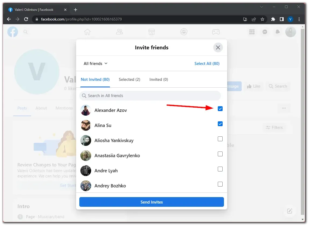The image size is (310, 227).
Task: Open the Marketplace icon in Facebook nav
Action: [152, 32]
